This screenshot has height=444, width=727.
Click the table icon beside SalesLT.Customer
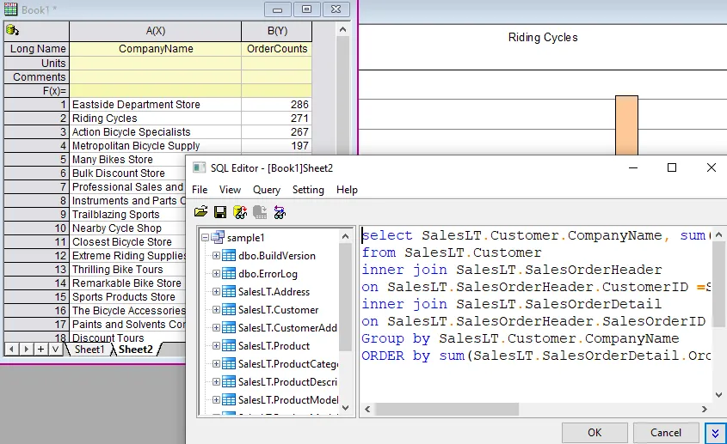click(229, 310)
